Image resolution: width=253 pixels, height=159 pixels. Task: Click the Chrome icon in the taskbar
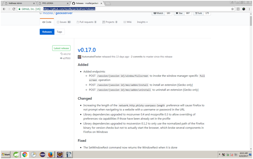[x=25, y=155]
